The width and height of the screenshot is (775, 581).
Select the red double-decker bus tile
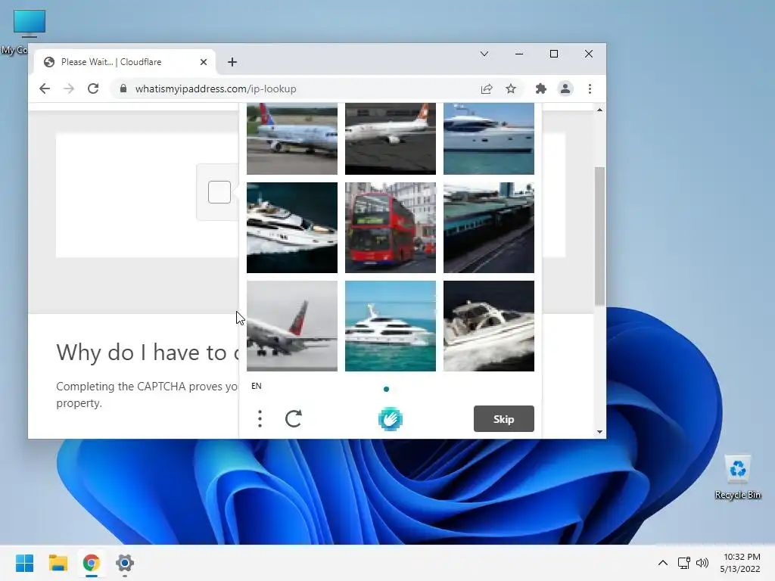click(x=391, y=228)
